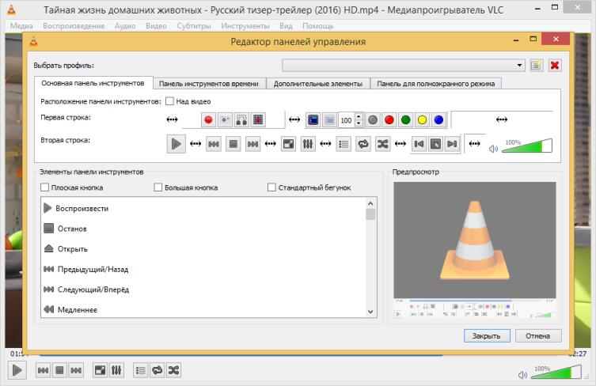Click the play button in second row
Screen dimensions: 596x386
point(176,144)
